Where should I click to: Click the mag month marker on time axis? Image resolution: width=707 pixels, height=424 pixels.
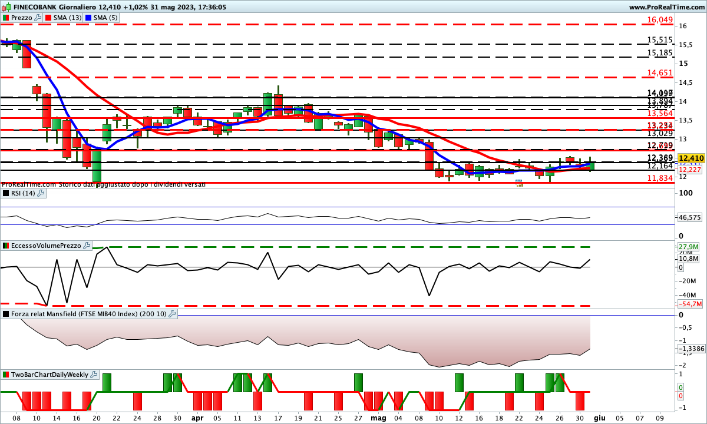point(379,418)
